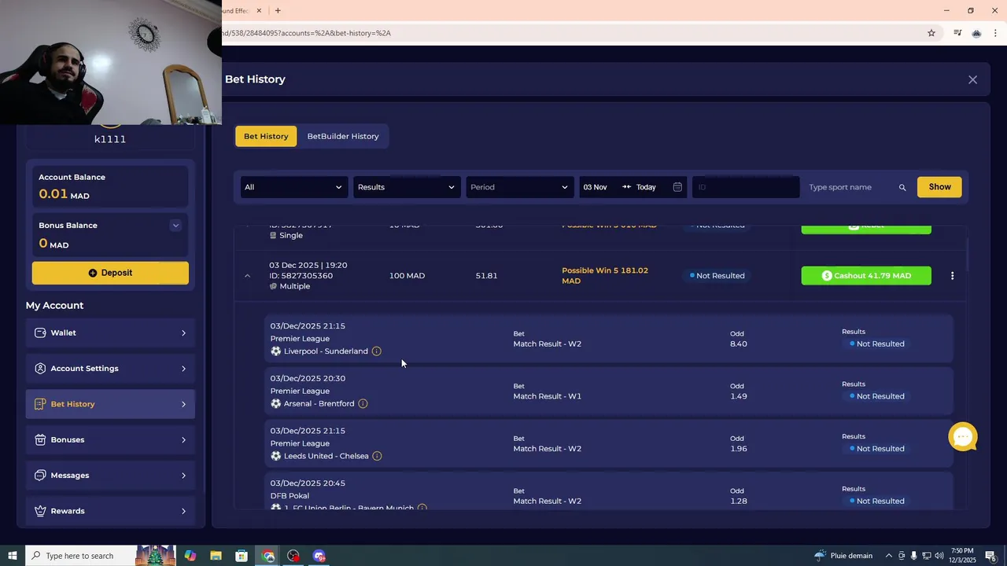
Task: Open Messages in the sidebar
Action: point(110,476)
